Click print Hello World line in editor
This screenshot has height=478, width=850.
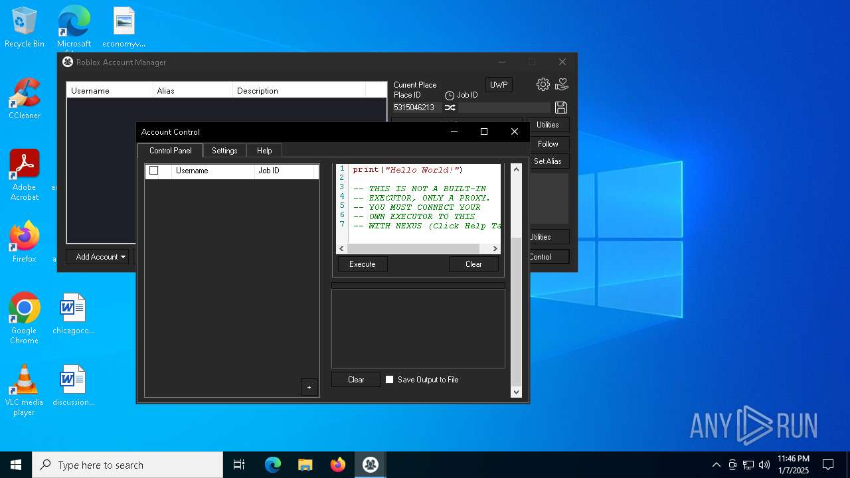click(408, 170)
